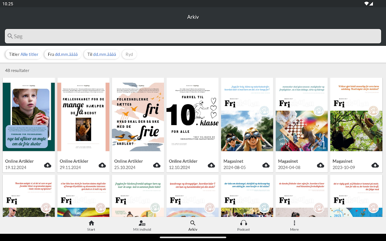The width and height of the screenshot is (386, 241).
Task: Download the Magasinet 2024-08-05 issue
Action: click(x=266, y=165)
